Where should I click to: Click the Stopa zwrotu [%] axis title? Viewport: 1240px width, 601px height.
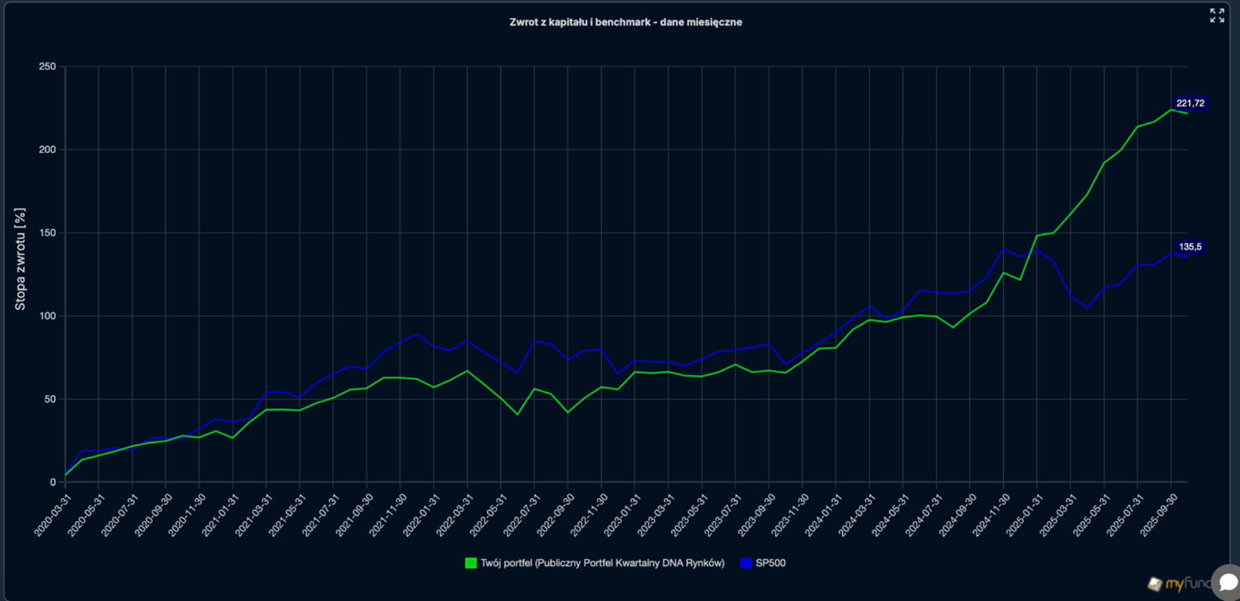click(20, 259)
